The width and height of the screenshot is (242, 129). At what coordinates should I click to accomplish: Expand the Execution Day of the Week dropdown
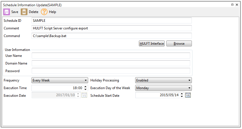click(189, 88)
